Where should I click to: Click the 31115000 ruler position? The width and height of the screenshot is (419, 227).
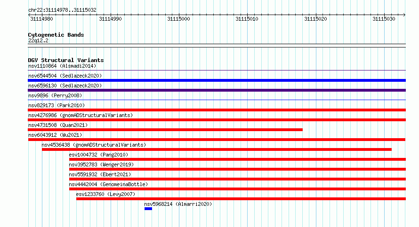click(178, 19)
